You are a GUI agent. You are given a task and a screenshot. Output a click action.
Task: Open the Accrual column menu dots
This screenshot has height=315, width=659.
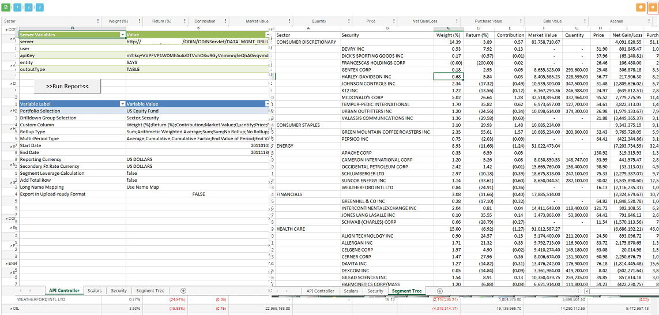coord(650,21)
